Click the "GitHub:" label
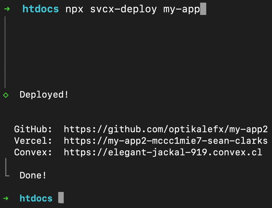Viewport: 272px width, 208px height. pos(33,129)
